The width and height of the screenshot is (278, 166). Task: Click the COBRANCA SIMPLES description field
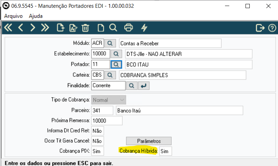pos(183,75)
